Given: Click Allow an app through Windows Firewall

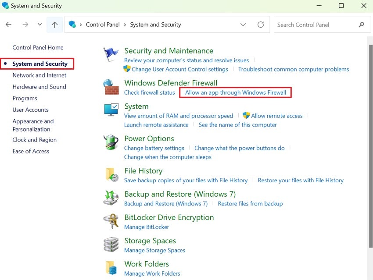Looking at the screenshot, I should click(x=236, y=92).
